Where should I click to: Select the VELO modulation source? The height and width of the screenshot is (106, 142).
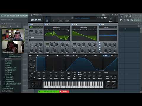[106, 55]
